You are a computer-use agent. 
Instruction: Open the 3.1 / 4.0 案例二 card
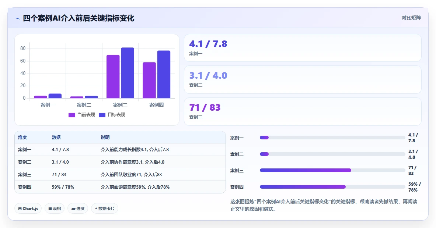point(303,79)
